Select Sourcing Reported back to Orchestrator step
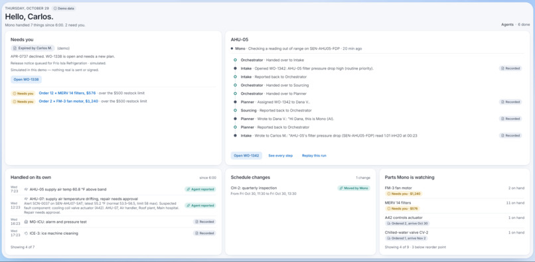Screen dimensions: 535x262 [276, 111]
